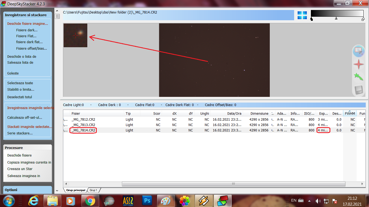This screenshot has width=369, height=207.
Task: Switch to the Grup principal tab
Action: [76, 190]
